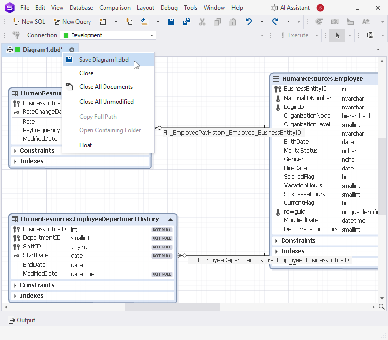Expand Constraints in the HumanResources.Employee table

[276, 241]
